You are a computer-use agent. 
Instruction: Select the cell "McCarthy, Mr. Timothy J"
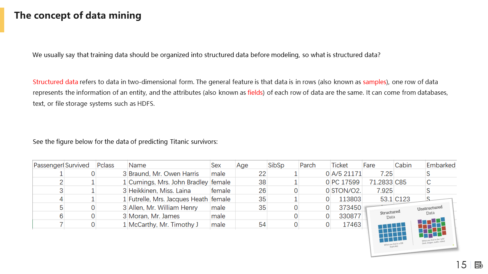coord(163,225)
